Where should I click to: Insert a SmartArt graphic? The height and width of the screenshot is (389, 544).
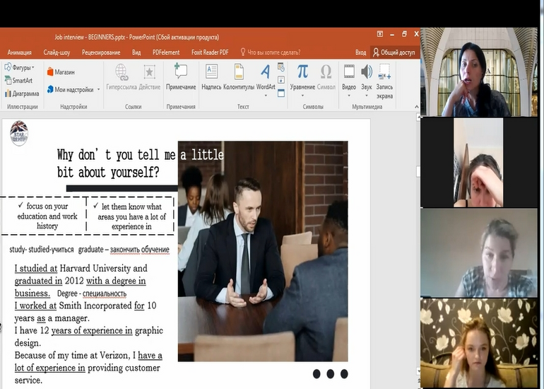(x=18, y=81)
